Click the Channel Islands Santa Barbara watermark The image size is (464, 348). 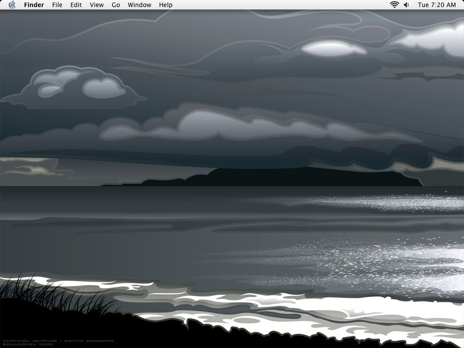point(58,343)
